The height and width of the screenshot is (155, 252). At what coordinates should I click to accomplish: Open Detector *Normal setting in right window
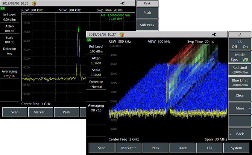pos(96,84)
